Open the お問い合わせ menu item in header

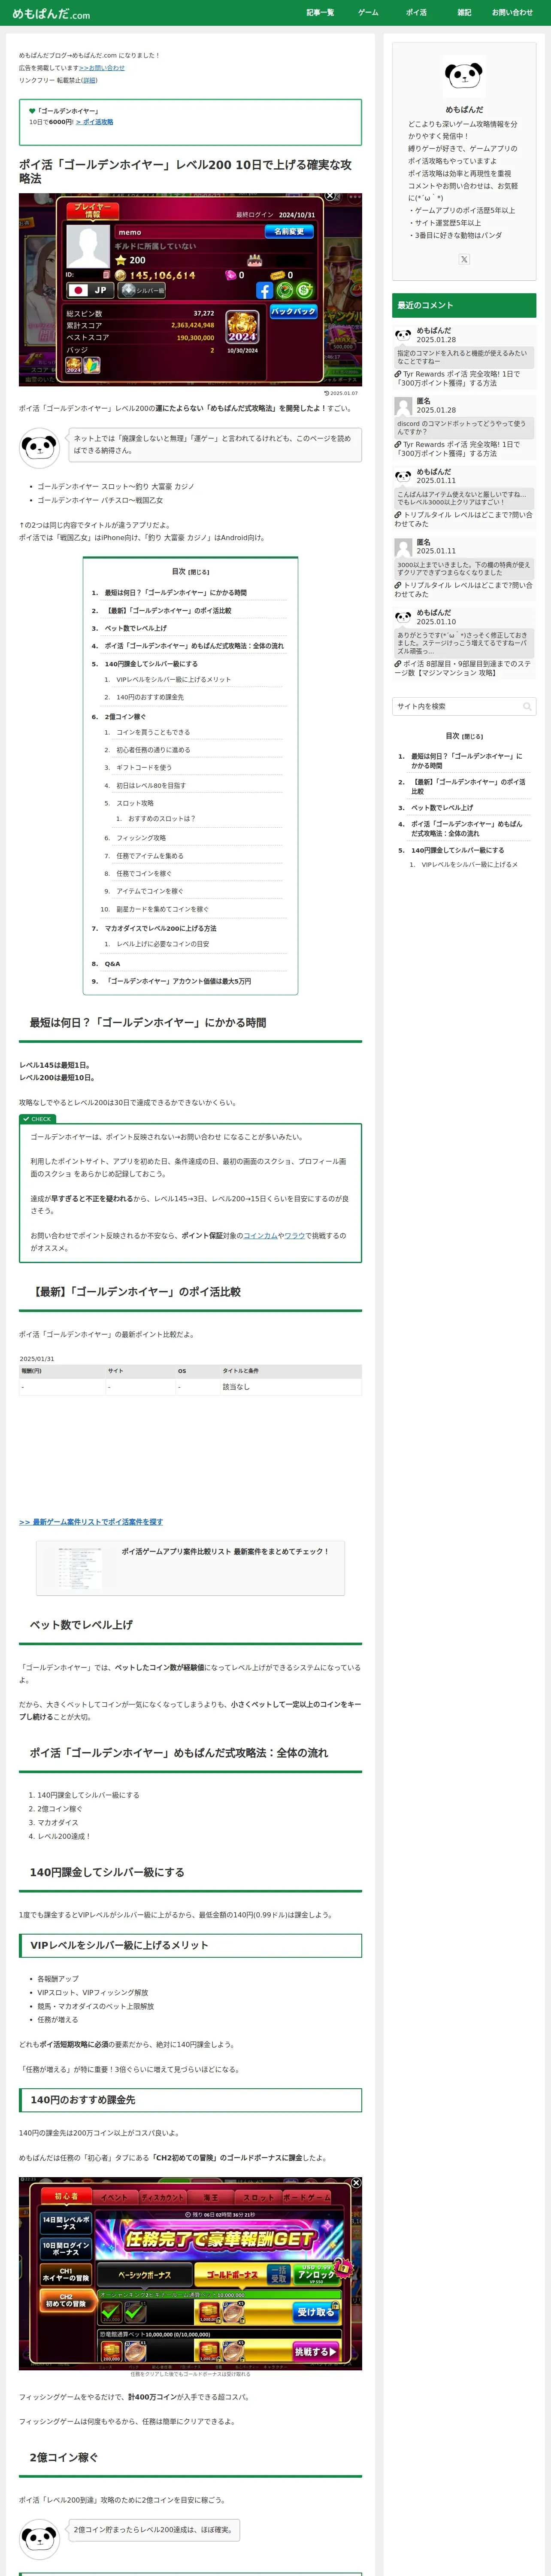512,13
